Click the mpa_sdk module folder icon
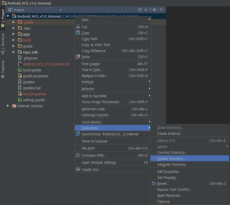Image resolution: width=230 pixels, height=205 pixels. [x=20, y=52]
